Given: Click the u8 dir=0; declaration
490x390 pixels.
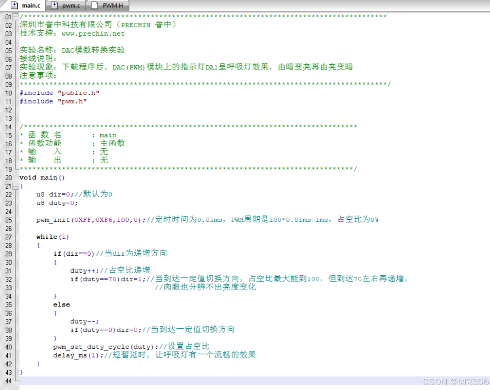Looking at the screenshot, I should point(55,195).
